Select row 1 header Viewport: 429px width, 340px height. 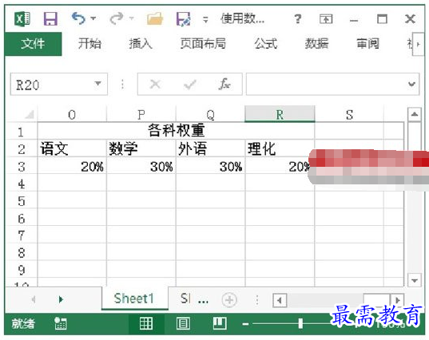(21, 132)
